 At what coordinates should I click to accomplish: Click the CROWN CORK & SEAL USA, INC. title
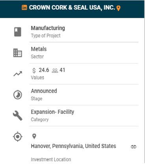pos(72,7)
